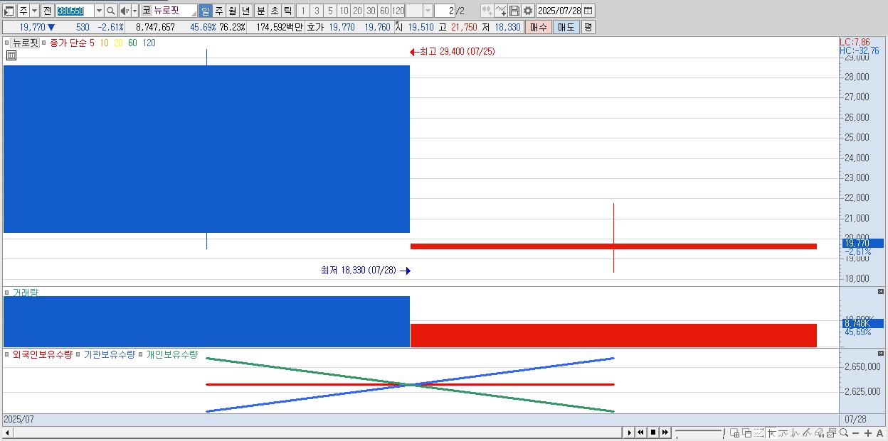Image resolution: width=888 pixels, height=441 pixels.
Task: Open the interval combo box dropdown arrow
Action: (428, 11)
